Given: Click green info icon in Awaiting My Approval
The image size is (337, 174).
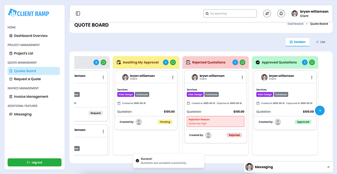Looking at the screenshot, I should (x=173, y=62).
